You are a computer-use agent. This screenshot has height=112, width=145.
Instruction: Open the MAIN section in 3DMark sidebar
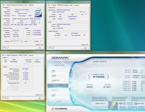(x=53, y=71)
